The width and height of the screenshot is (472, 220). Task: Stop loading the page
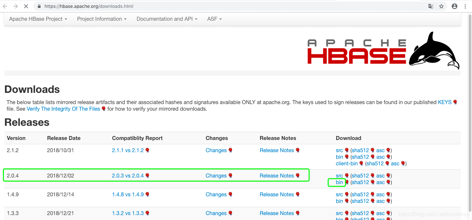pyautogui.click(x=26, y=6)
